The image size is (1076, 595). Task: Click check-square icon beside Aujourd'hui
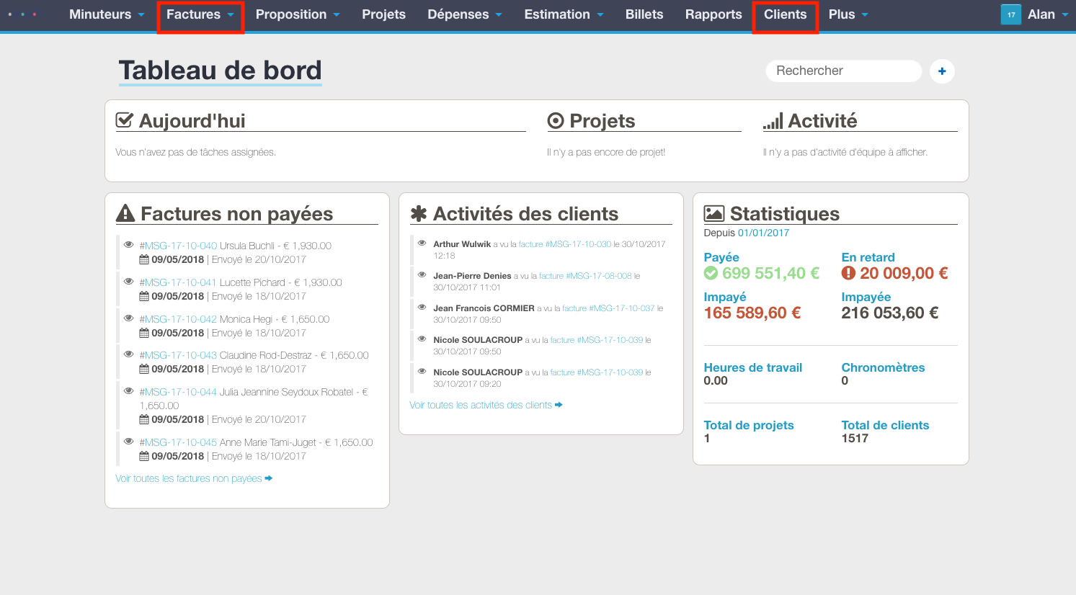(124, 120)
